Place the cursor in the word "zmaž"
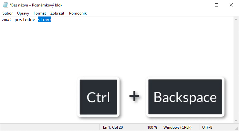Screen dimensions: 239x131 (x=6, y=20)
